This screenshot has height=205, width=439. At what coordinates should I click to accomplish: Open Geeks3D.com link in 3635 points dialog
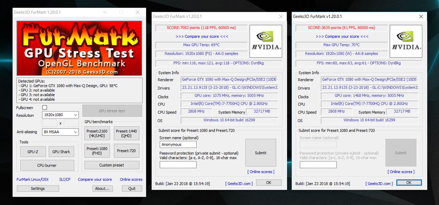(379, 183)
